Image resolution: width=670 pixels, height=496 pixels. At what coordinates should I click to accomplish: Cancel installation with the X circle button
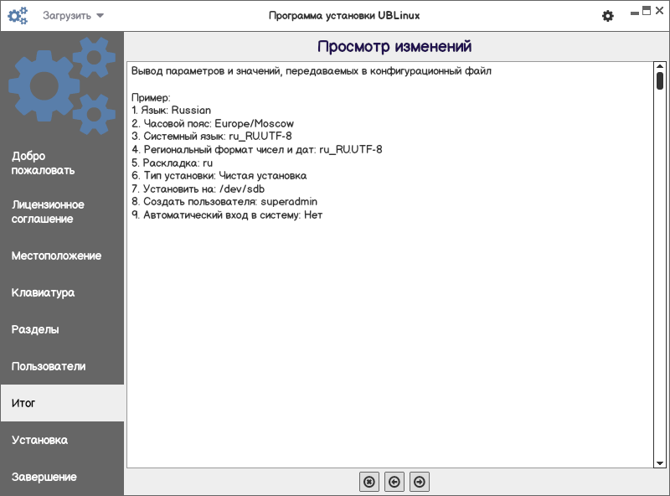(x=369, y=482)
